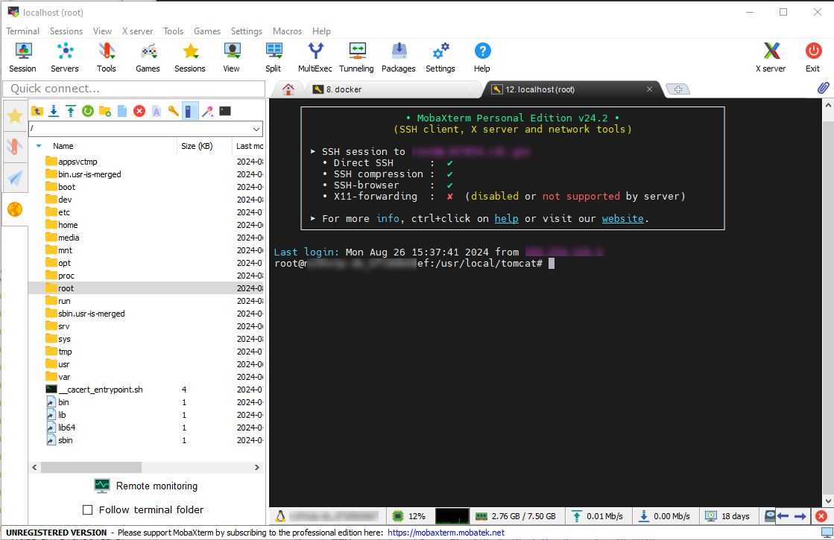The image size is (834, 540).
Task: Click the upload to current folder icon
Action: point(71,111)
